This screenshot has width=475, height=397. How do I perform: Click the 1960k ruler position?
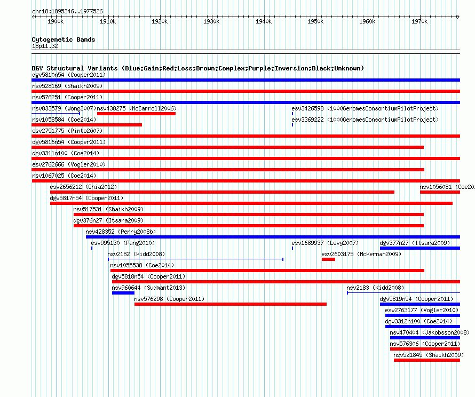(367, 21)
